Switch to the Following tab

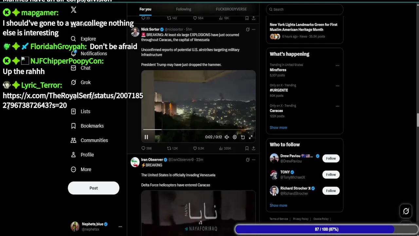click(184, 9)
